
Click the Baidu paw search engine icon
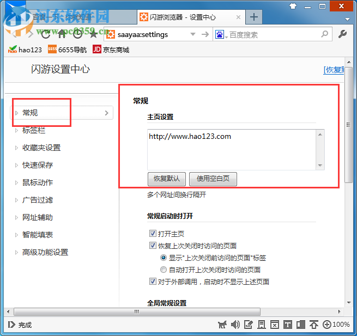[220, 34]
